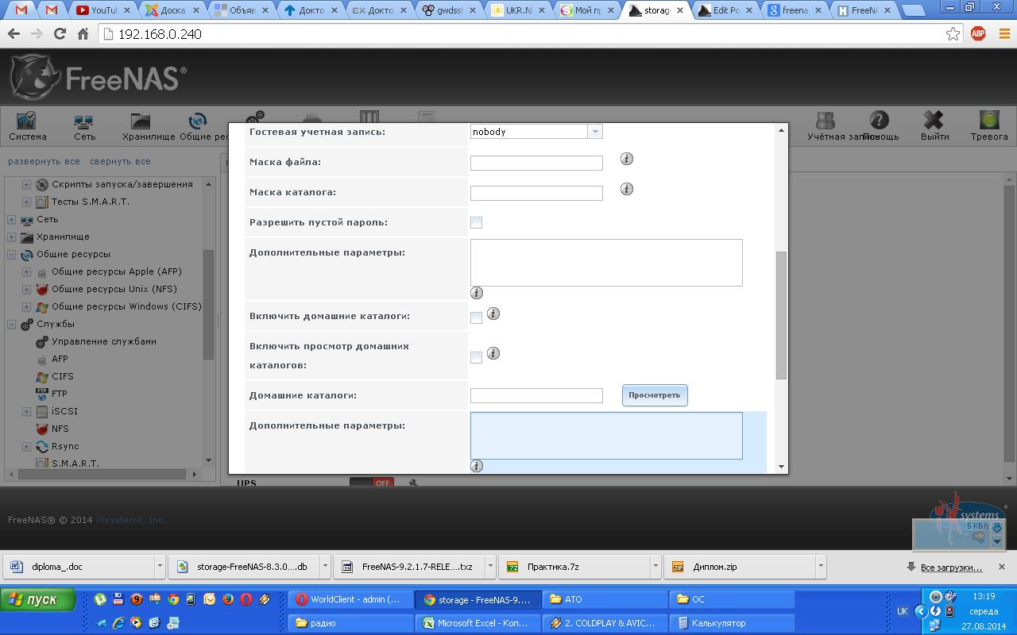Screen dimensions: 1017x635
Task: Toggle the UPS service OFF switch
Action: pyautogui.click(x=372, y=482)
